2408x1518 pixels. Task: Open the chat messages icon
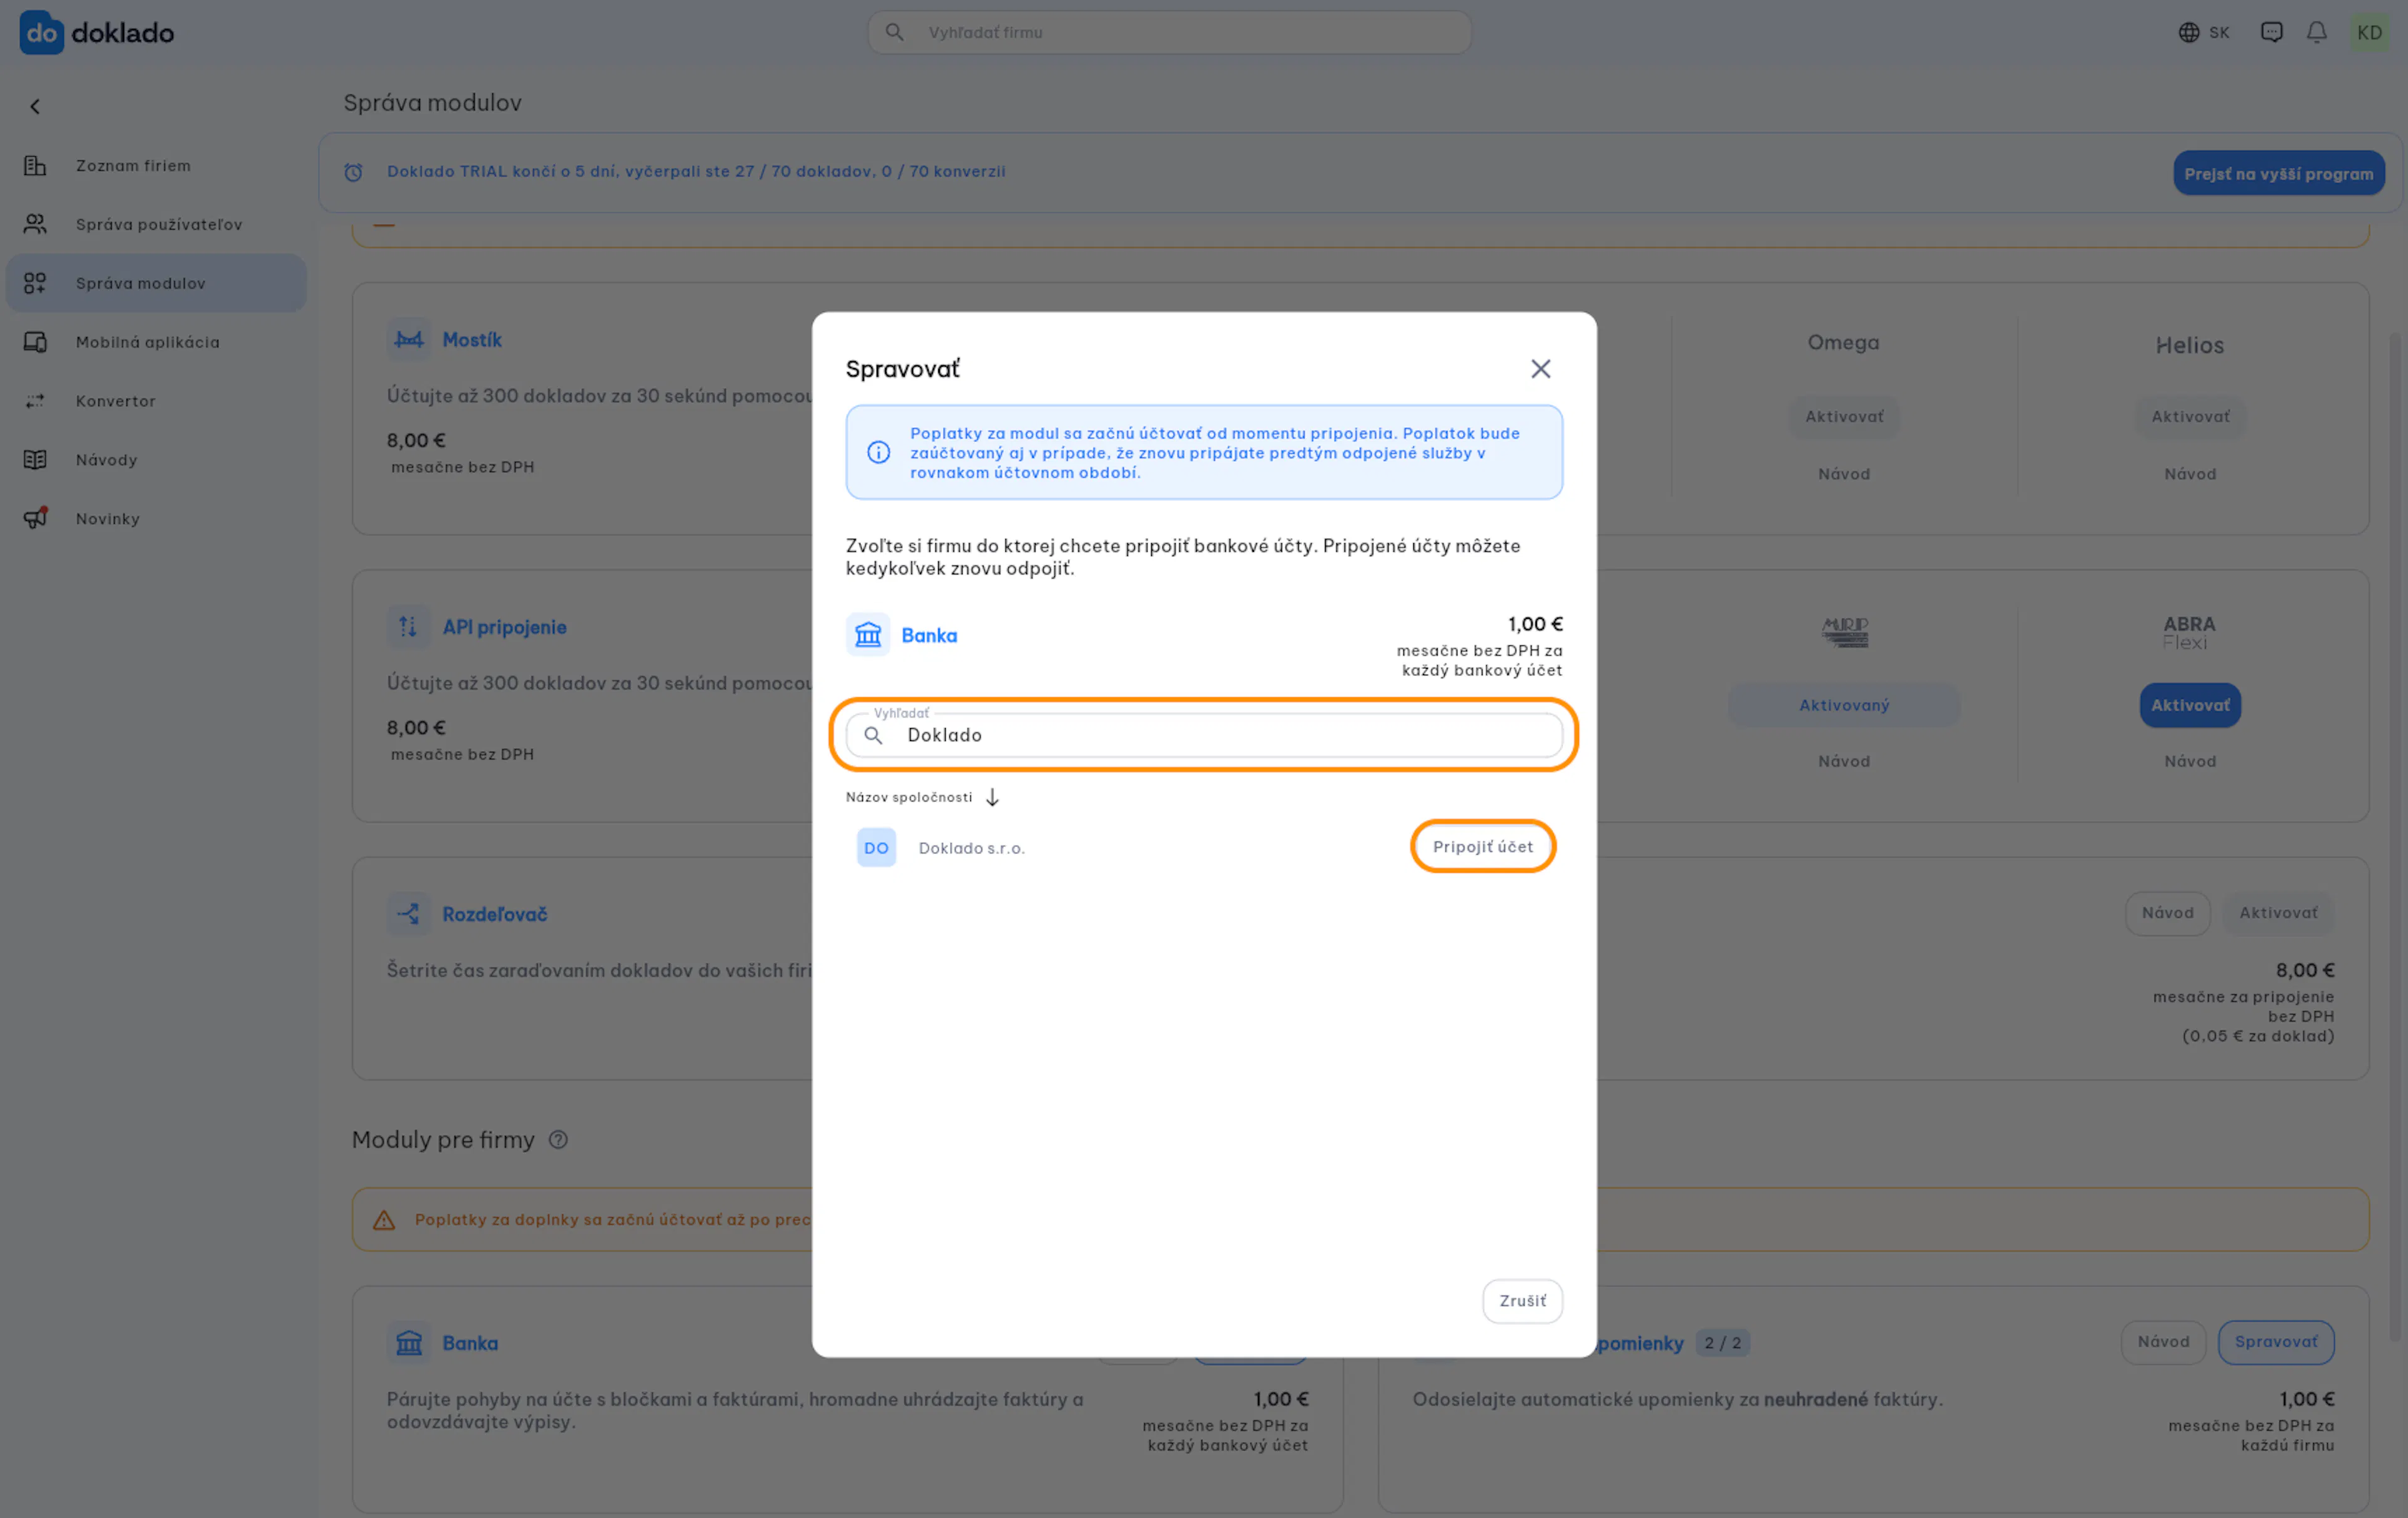tap(2272, 33)
